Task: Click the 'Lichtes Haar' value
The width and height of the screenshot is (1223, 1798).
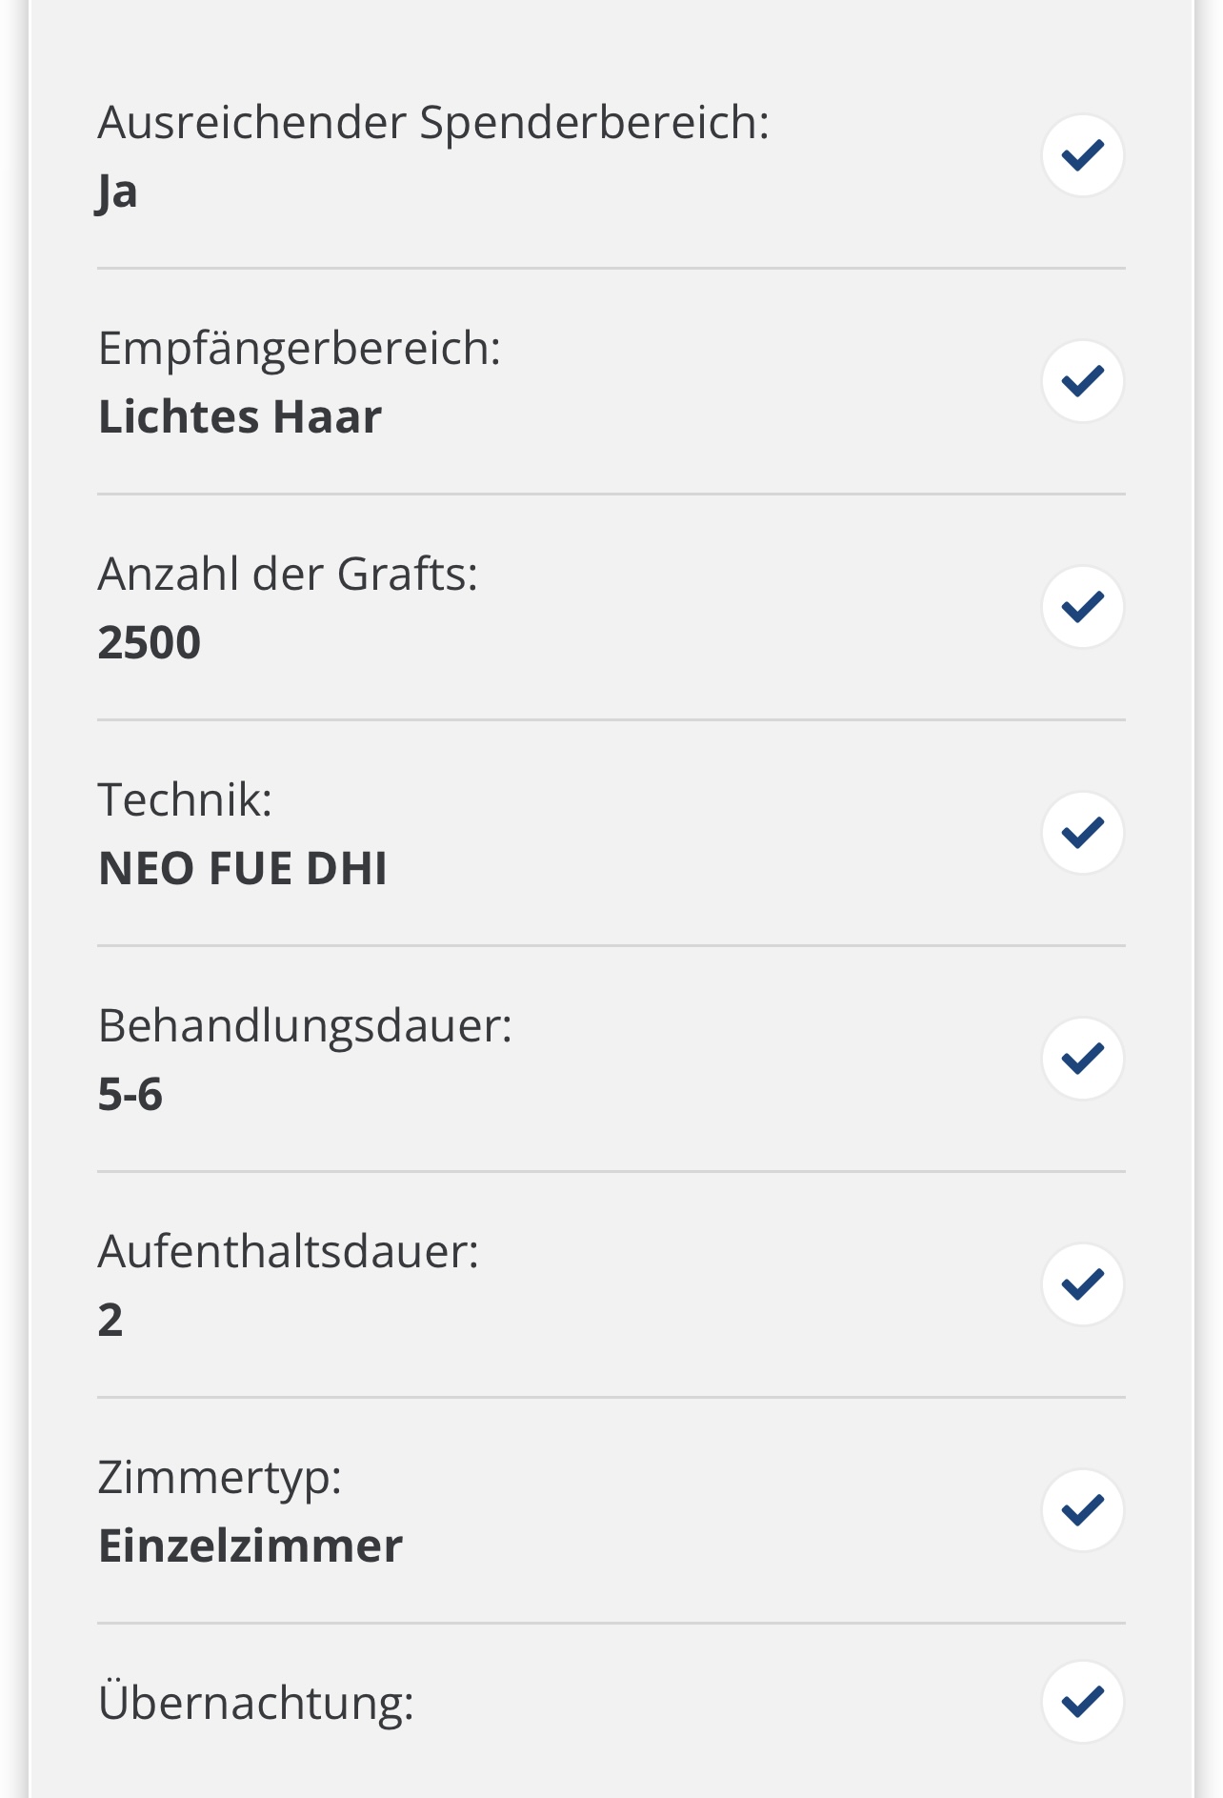Action: point(240,416)
